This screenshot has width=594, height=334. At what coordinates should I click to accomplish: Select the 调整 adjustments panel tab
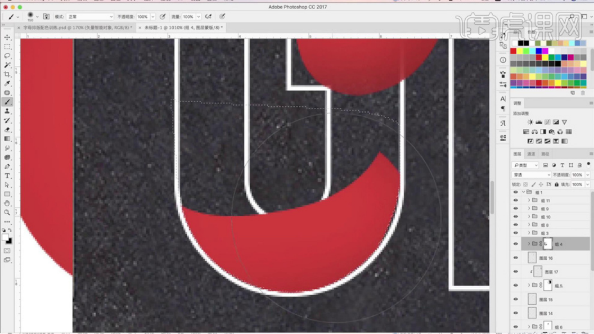coord(517,103)
